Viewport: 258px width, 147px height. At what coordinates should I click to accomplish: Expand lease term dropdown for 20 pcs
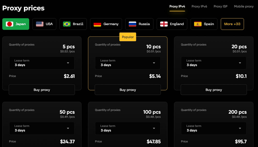pos(214,63)
